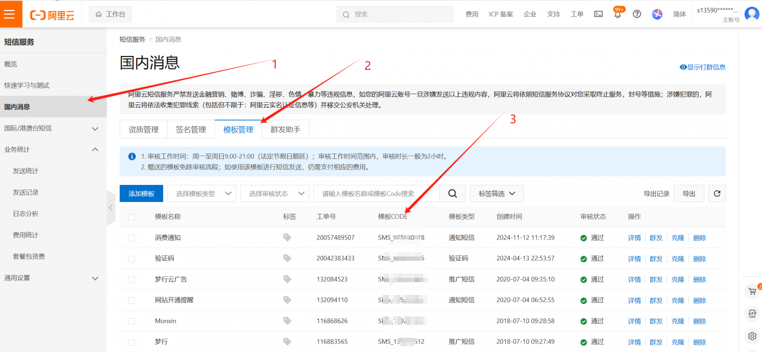Open the 企业 top bar item

530,14
